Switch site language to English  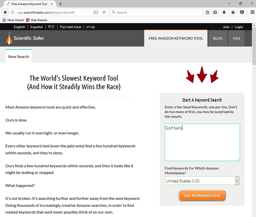(19, 27)
